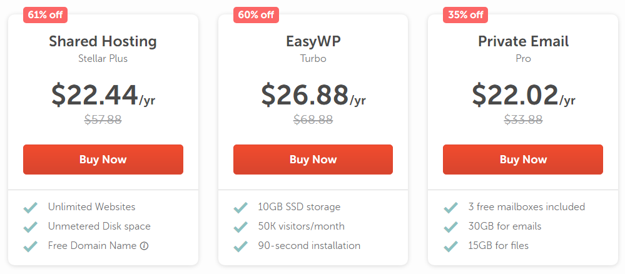
Task: Click checkmark icon beside Unmetered Disk space
Action: [30, 226]
